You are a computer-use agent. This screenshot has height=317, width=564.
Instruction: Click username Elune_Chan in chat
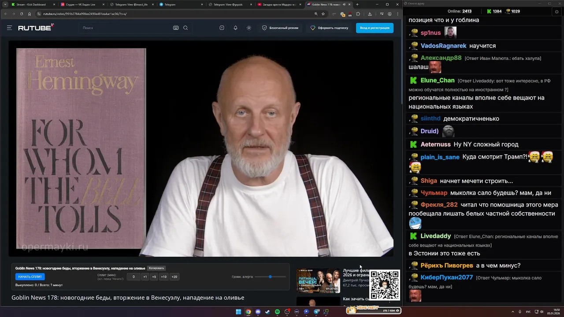tap(438, 81)
